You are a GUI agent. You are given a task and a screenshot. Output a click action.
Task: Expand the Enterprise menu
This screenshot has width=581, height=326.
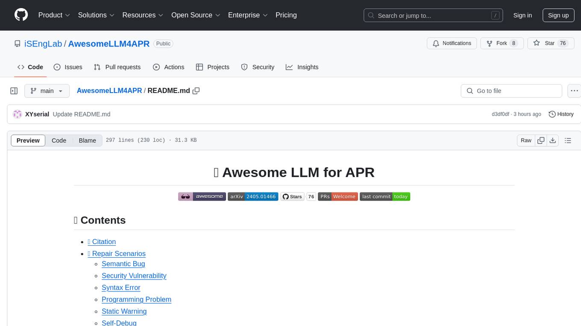pos(248,15)
